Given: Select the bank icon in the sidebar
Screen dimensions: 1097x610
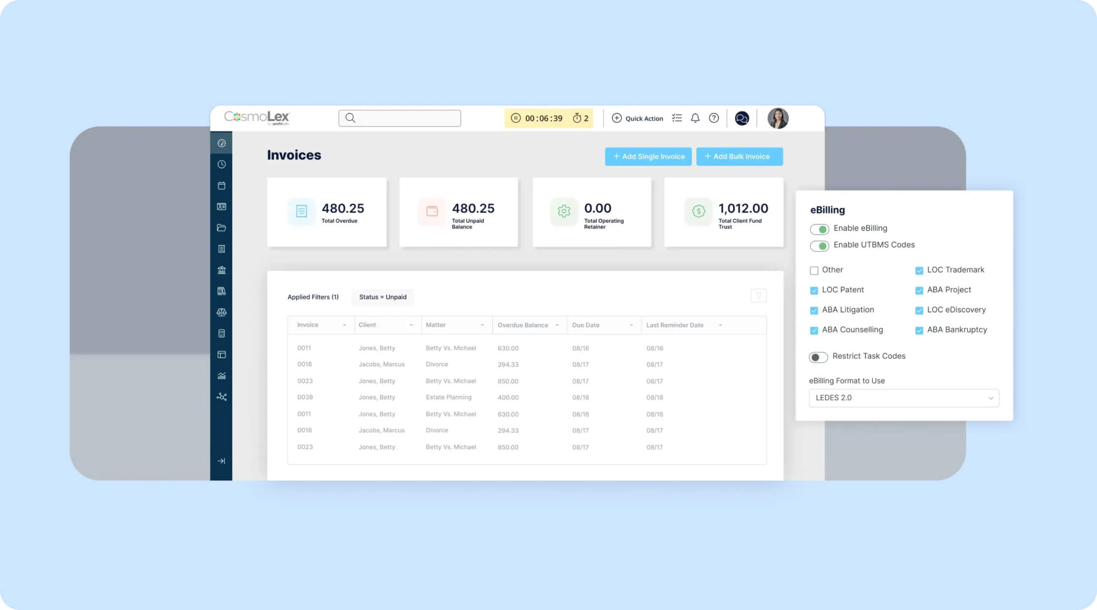Looking at the screenshot, I should coord(222,270).
